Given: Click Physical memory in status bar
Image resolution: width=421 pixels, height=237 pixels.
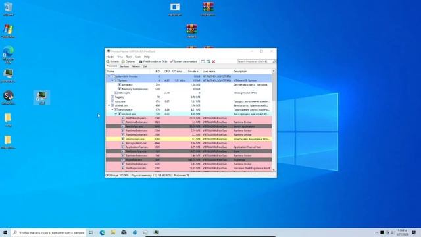Looking at the screenshot, I should tap(151, 176).
